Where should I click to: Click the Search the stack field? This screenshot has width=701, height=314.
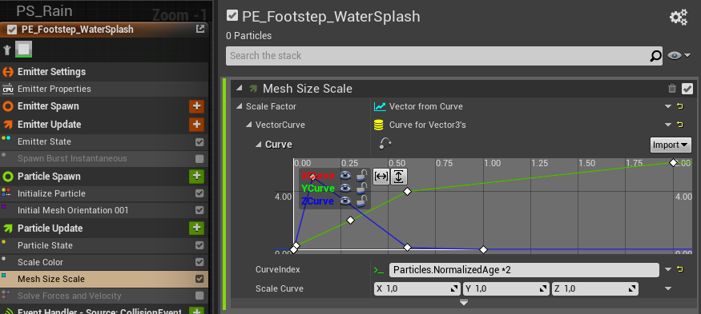point(437,56)
